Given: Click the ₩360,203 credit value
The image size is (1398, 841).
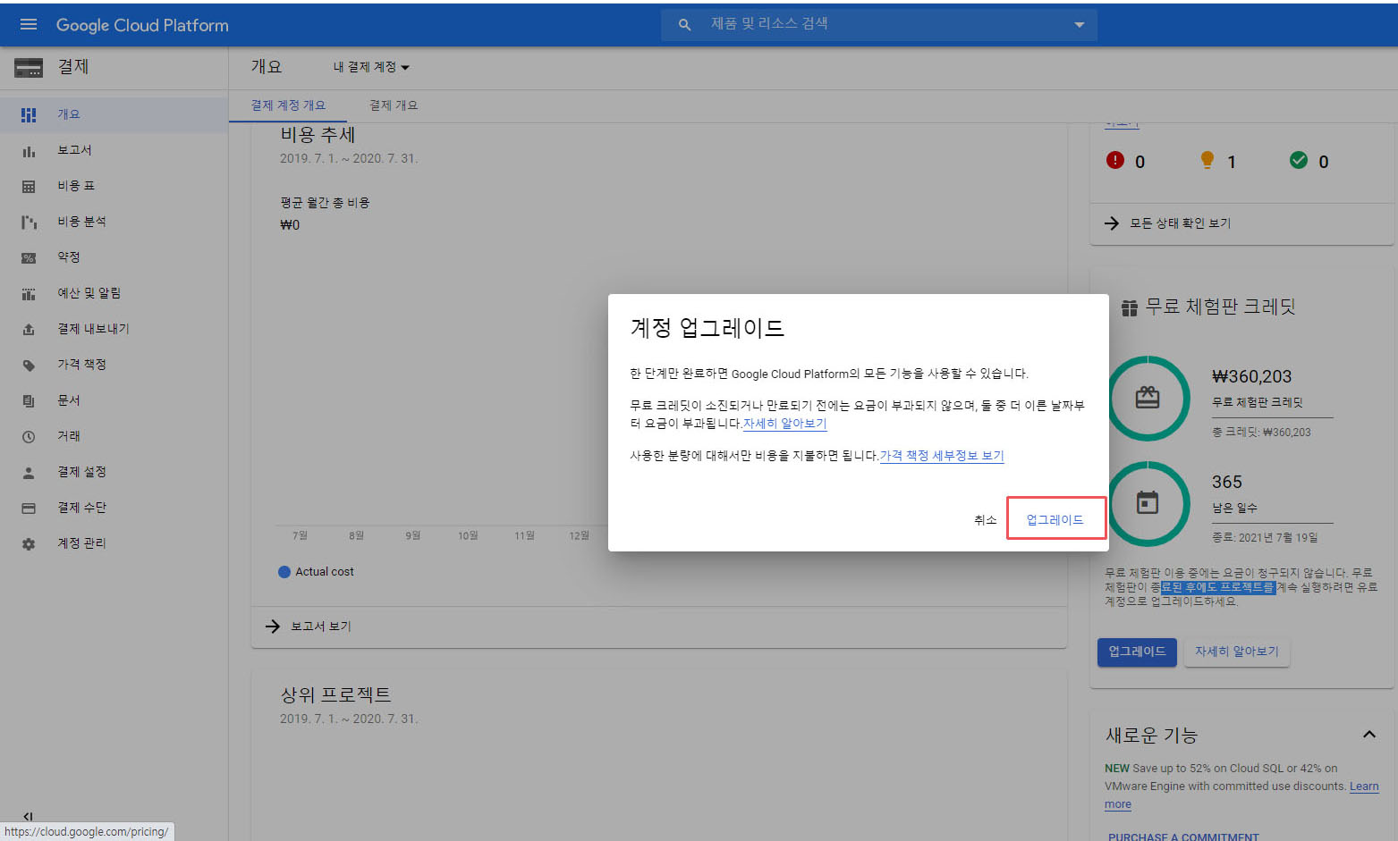Looking at the screenshot, I should (x=1251, y=376).
